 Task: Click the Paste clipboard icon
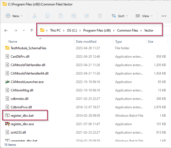pyautogui.click(x=61, y=16)
